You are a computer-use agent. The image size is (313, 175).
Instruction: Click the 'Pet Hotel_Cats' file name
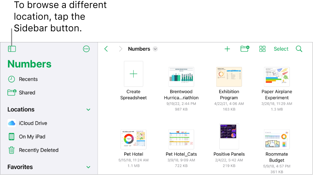tap(181, 154)
